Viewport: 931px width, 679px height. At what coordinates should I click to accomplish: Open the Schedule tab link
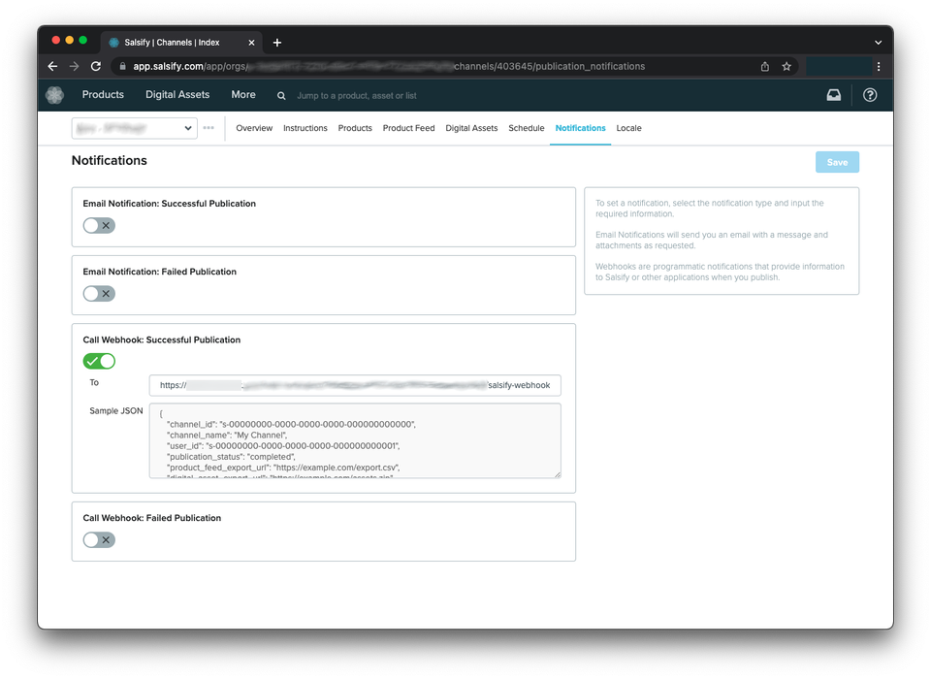click(526, 128)
